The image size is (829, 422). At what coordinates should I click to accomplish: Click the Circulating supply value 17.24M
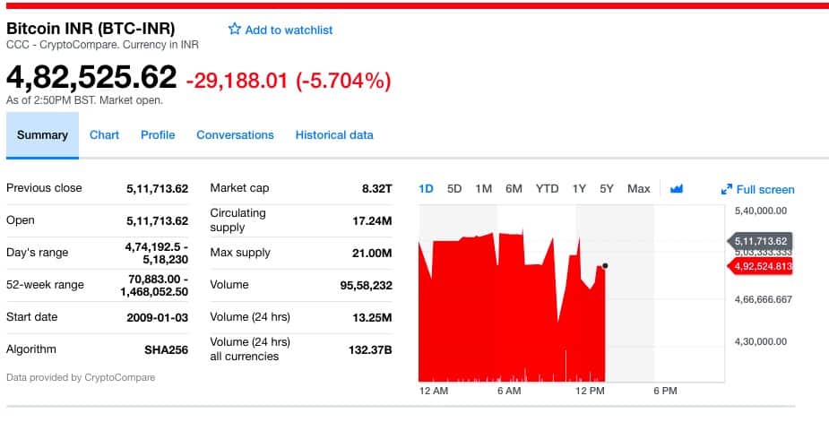click(372, 221)
